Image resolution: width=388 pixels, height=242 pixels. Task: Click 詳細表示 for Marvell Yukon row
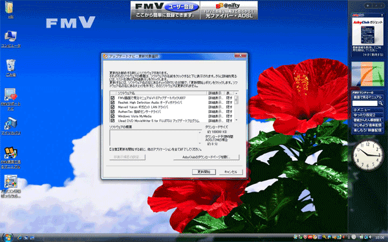(215, 107)
